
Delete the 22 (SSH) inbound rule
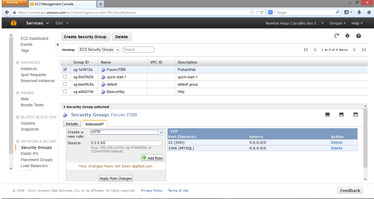(x=337, y=142)
